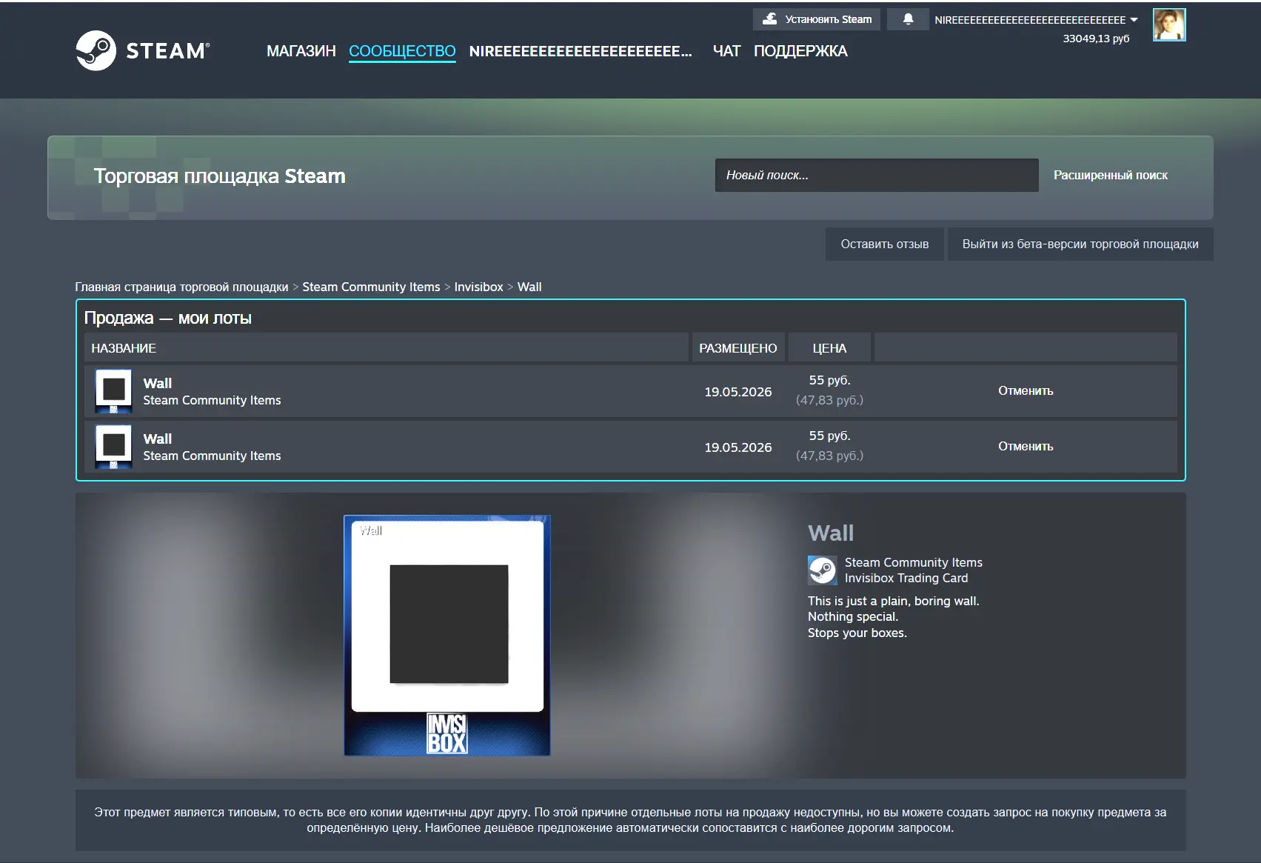The image size is (1261, 863).
Task: Click the second listing's 55 руб. price
Action: tap(829, 436)
